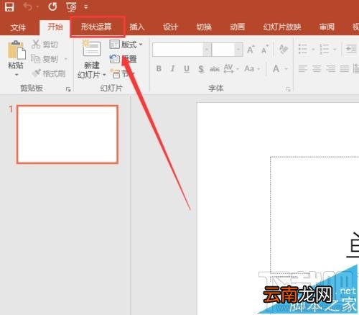Open the 动画 tab

click(238, 27)
